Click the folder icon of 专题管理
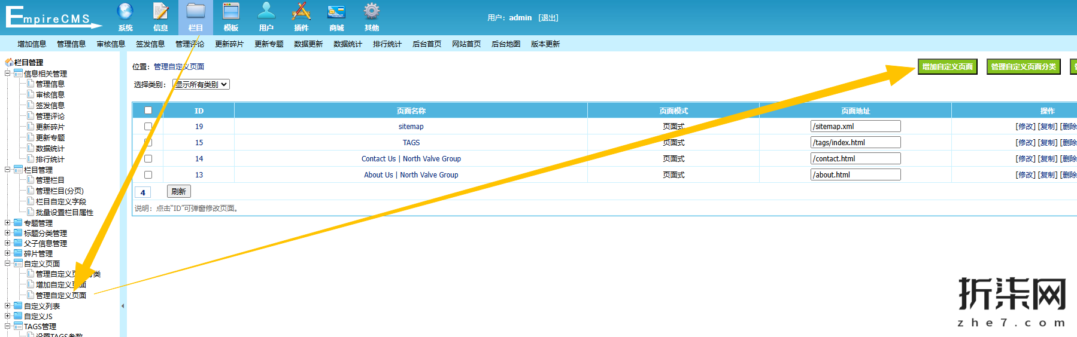This screenshot has height=337, width=1077. (x=19, y=223)
